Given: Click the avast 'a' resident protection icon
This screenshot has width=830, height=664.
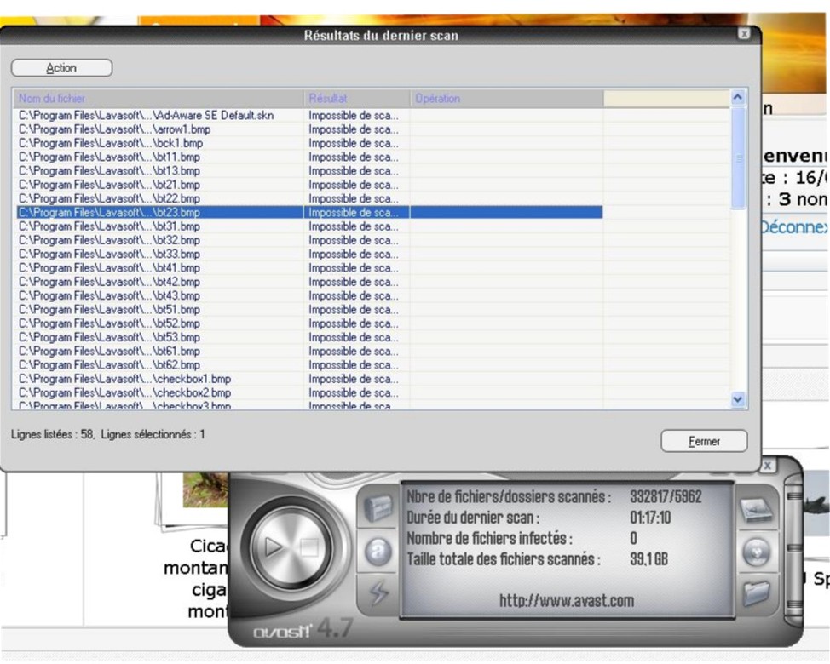Looking at the screenshot, I should [378, 552].
